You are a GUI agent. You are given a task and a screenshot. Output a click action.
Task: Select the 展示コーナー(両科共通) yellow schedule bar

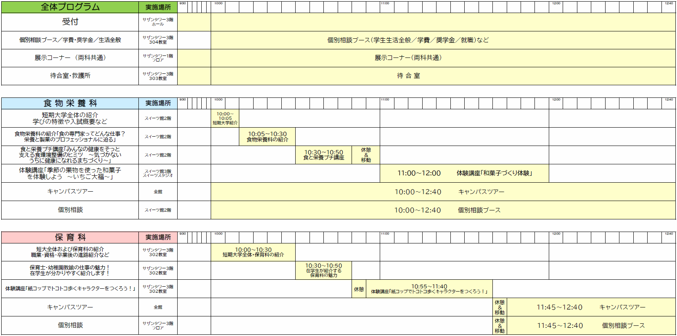point(408,58)
